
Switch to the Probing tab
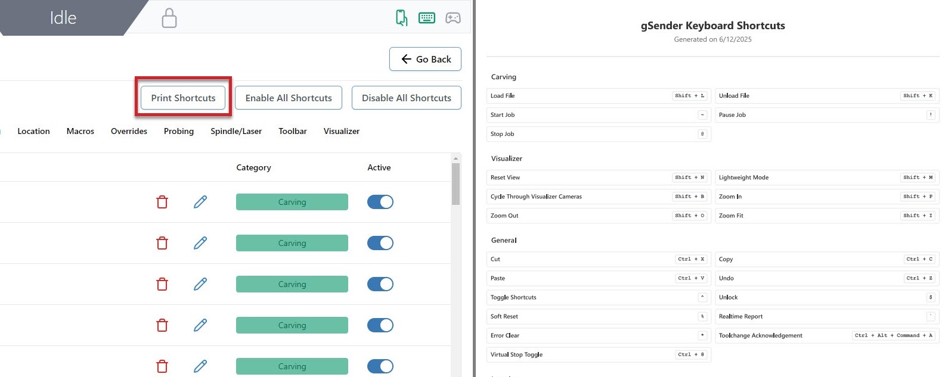click(179, 131)
